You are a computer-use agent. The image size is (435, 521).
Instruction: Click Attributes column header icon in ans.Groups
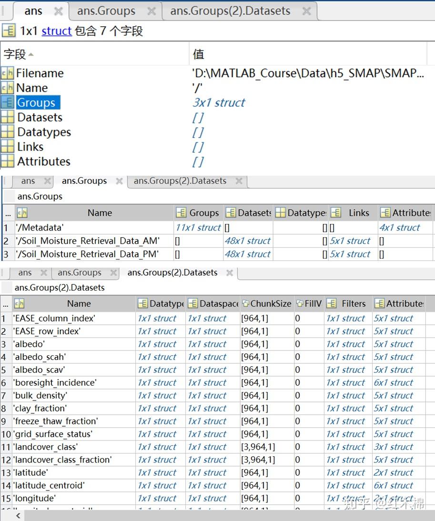[x=385, y=213]
